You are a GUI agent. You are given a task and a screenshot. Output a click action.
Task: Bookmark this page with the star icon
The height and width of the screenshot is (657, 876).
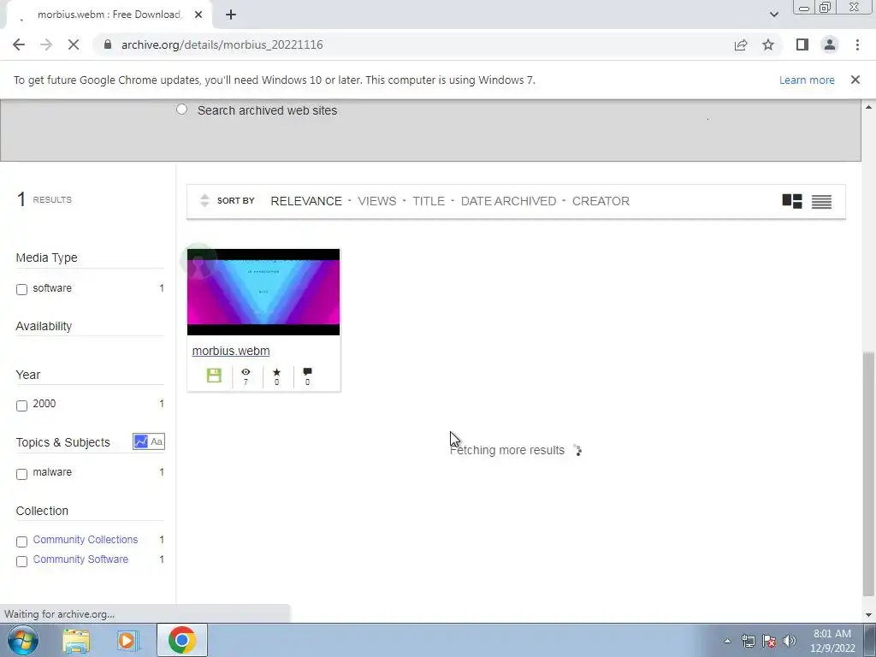768,44
